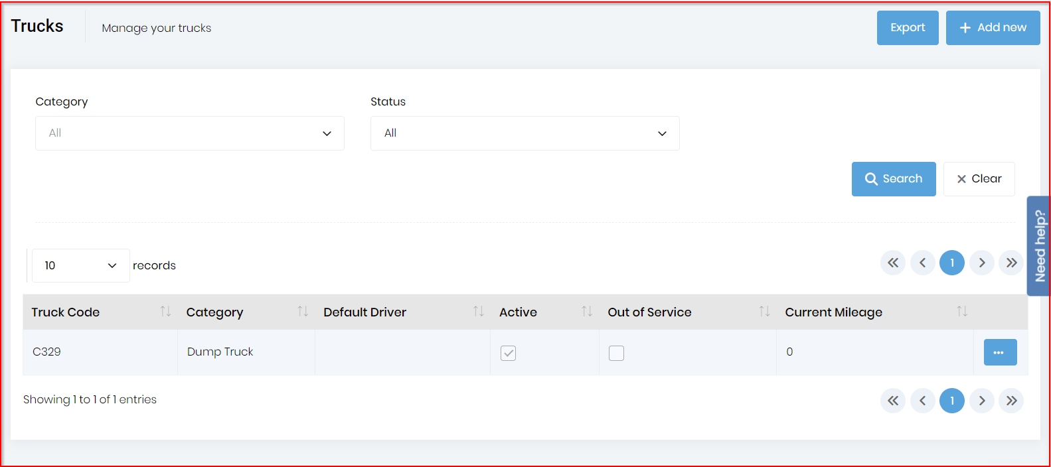Click previous page arrow in top pagination
Image resolution: width=1051 pixels, height=467 pixels.
[x=922, y=263]
